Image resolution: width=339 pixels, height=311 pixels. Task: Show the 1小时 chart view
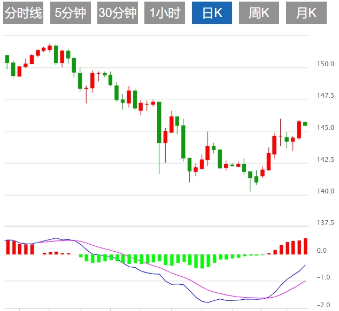coord(164,13)
